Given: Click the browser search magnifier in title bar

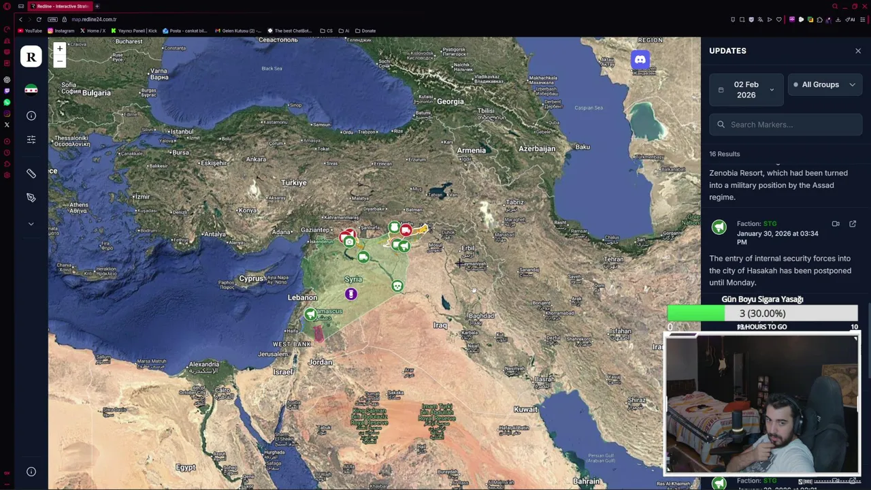Looking at the screenshot, I should click(835, 6).
